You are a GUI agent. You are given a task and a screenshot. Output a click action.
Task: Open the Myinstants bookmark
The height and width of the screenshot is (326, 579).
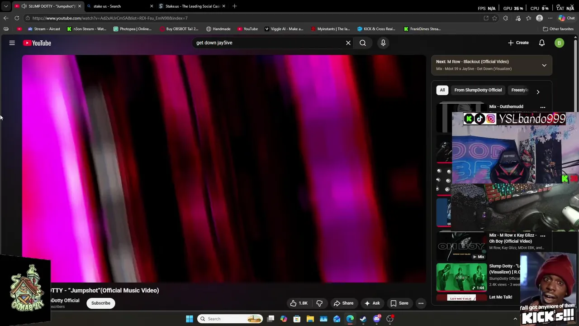click(x=330, y=29)
